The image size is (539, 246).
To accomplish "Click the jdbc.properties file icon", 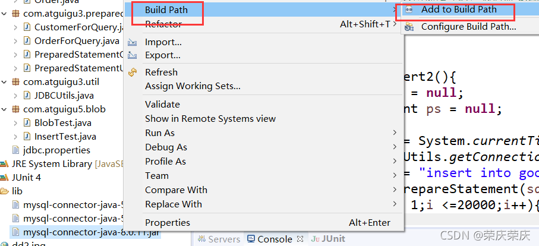I will click(x=16, y=150).
